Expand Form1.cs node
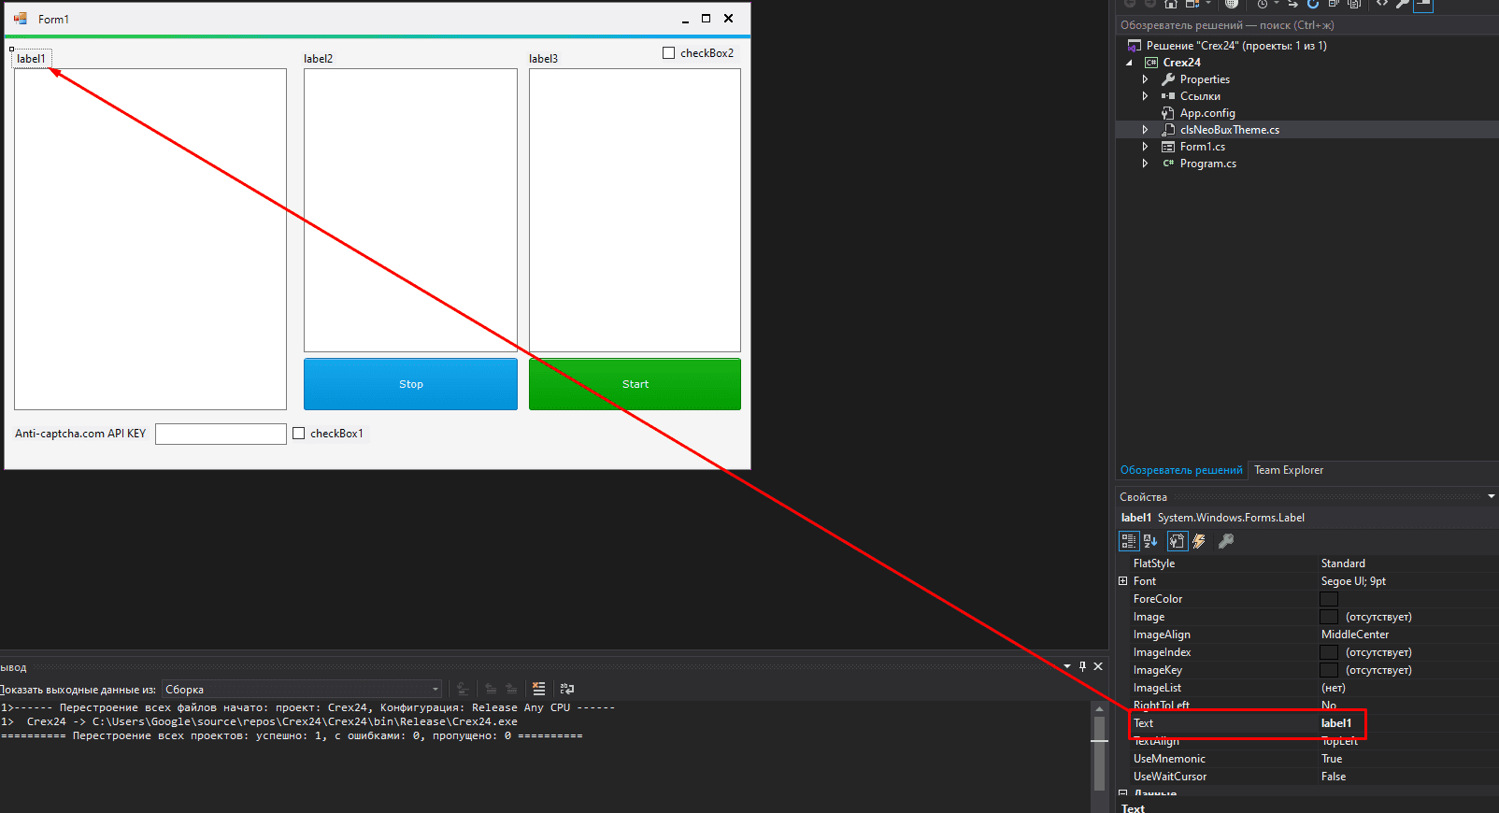This screenshot has height=813, width=1499. (1145, 147)
